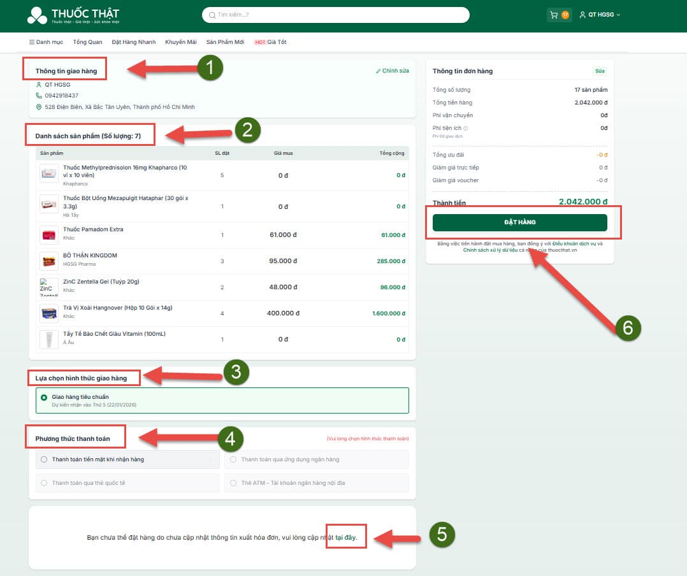Go to Đặt Hàng Nhanh menu
Screen dimensions: 687x576
click(133, 42)
